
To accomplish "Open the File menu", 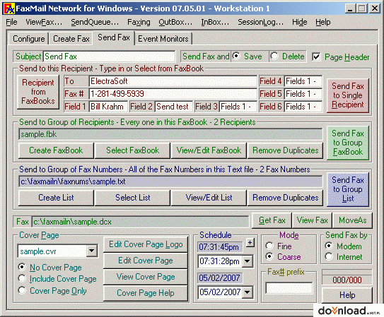I will pos(11,22).
